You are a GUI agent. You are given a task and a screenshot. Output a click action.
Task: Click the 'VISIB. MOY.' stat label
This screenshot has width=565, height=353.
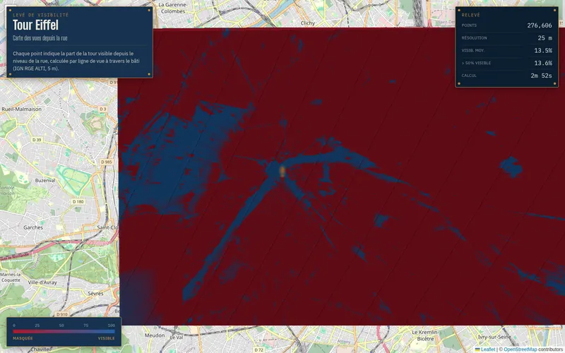click(473, 51)
